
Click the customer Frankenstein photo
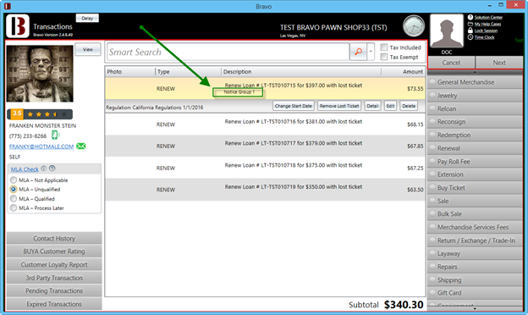pyautogui.click(x=40, y=74)
